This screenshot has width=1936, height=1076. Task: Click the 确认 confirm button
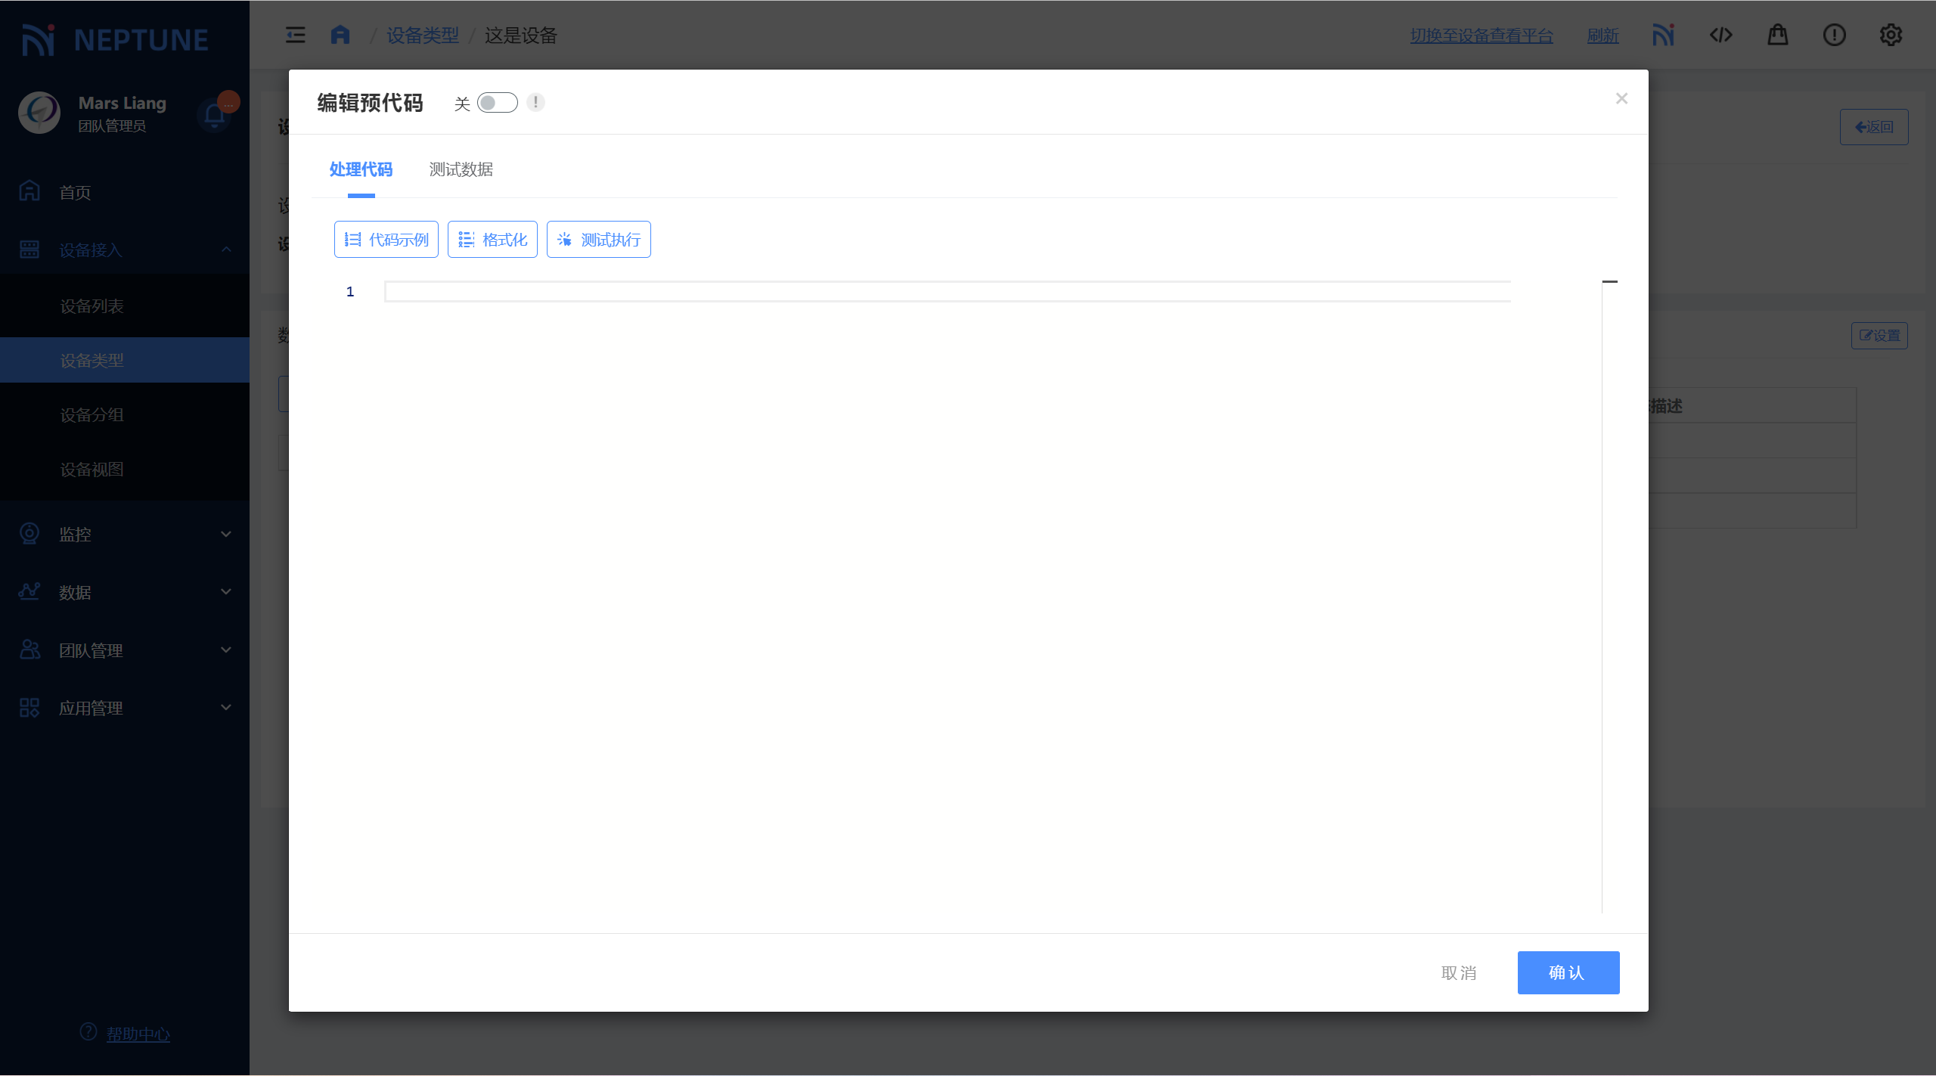pos(1568,972)
